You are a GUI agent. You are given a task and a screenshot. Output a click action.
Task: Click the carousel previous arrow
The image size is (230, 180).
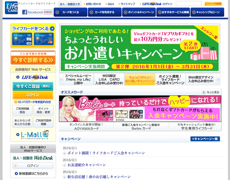[x=61, y=79]
